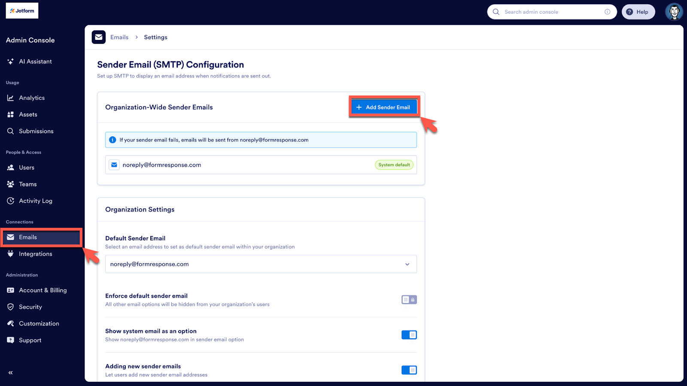Go back via the Emails breadcrumb

tap(119, 37)
